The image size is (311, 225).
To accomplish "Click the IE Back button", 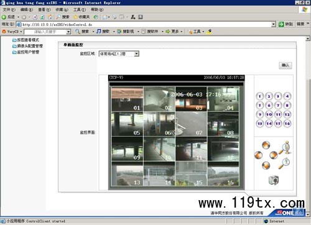I will (x=8, y=17).
